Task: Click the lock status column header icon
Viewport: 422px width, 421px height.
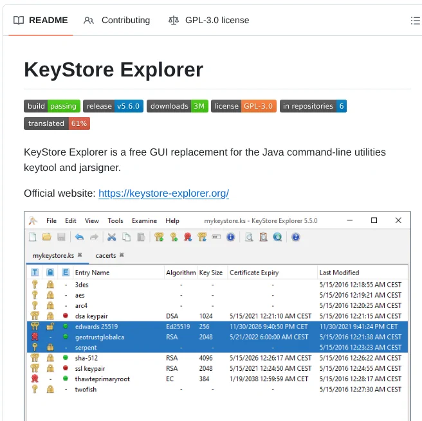Action: 50,273
